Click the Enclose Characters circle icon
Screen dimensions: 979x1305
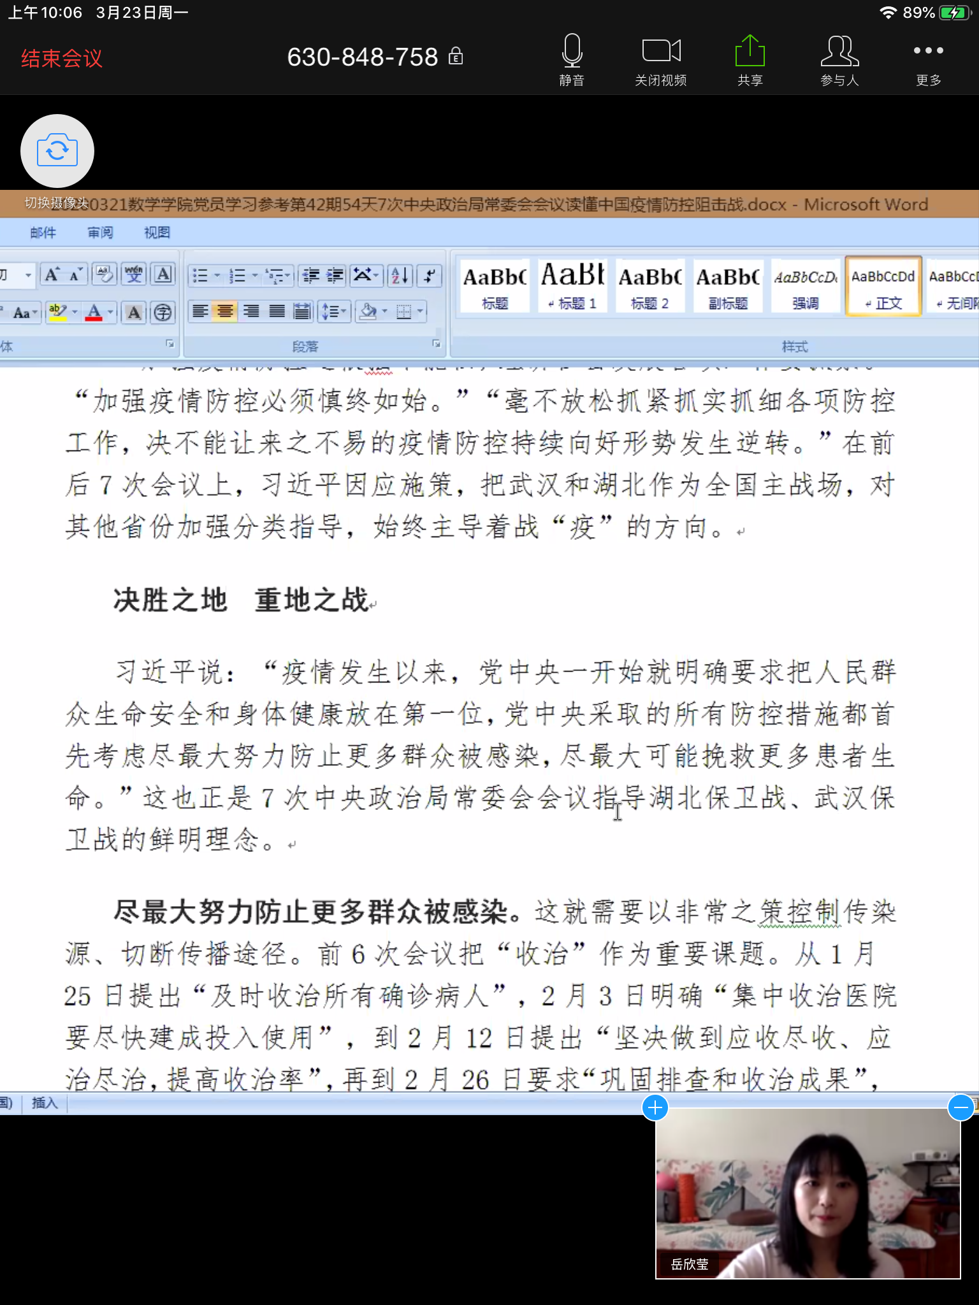tap(163, 312)
